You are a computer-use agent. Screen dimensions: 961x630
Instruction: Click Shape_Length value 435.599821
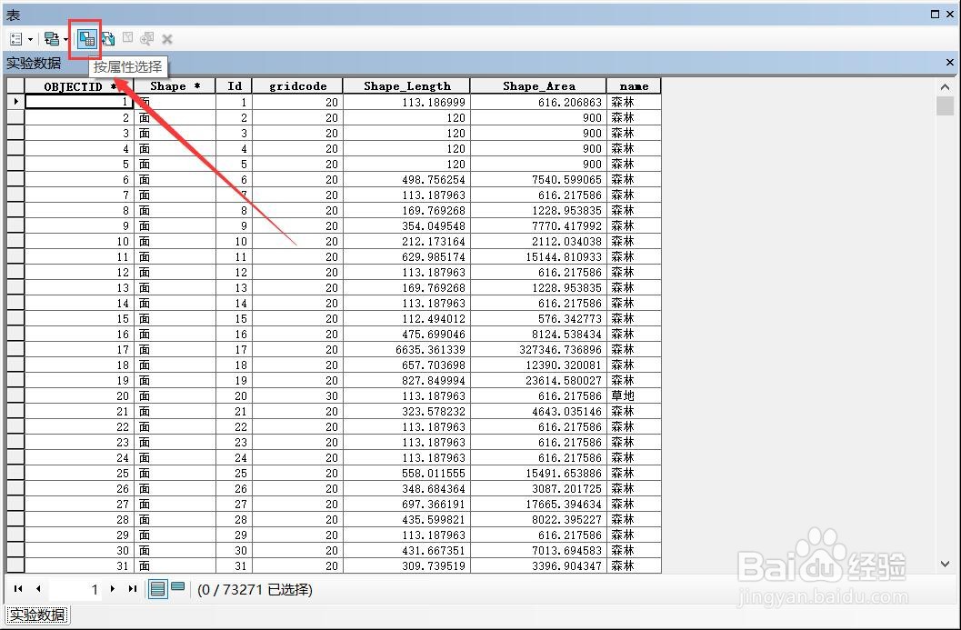[x=407, y=520]
